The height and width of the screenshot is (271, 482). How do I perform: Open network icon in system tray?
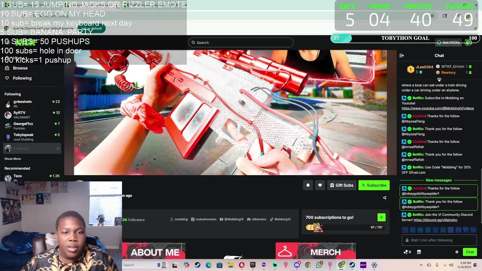445,265
